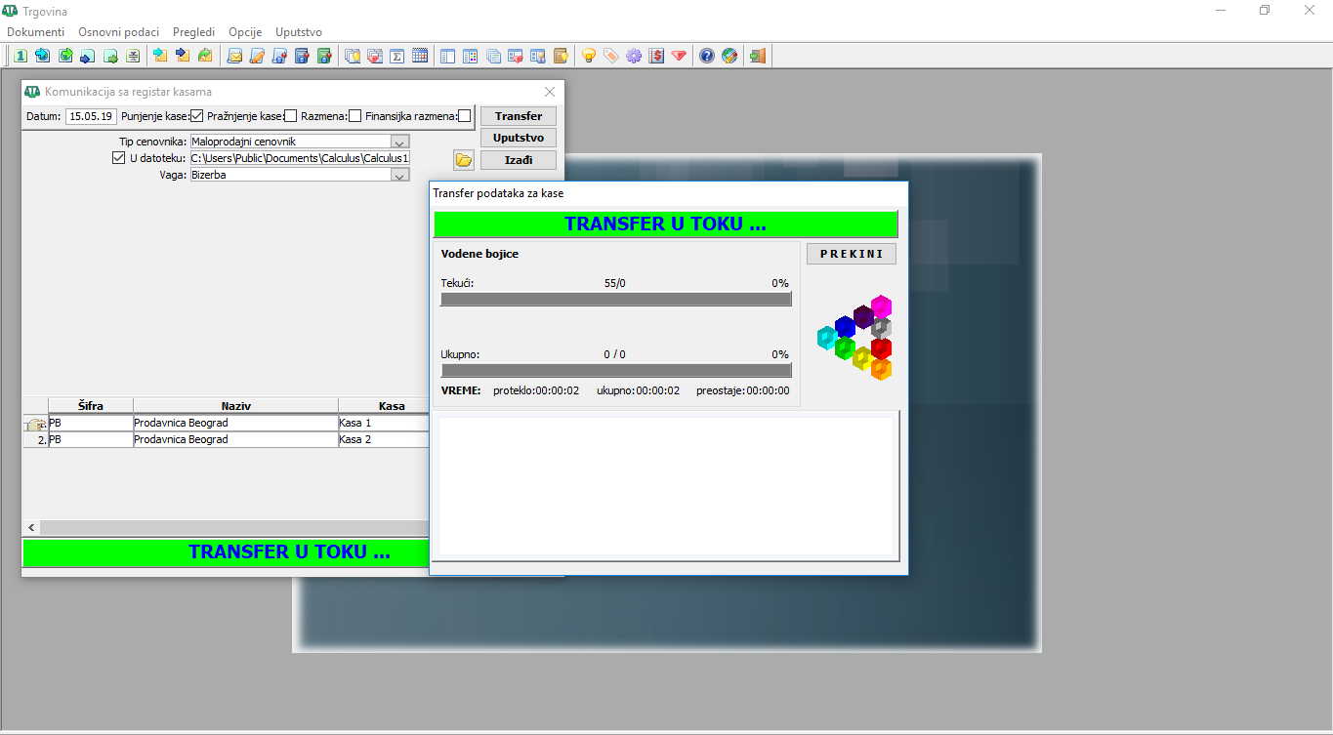Image resolution: width=1333 pixels, height=735 pixels.
Task: Click the sigma summation toolbar icon
Action: tap(397, 56)
